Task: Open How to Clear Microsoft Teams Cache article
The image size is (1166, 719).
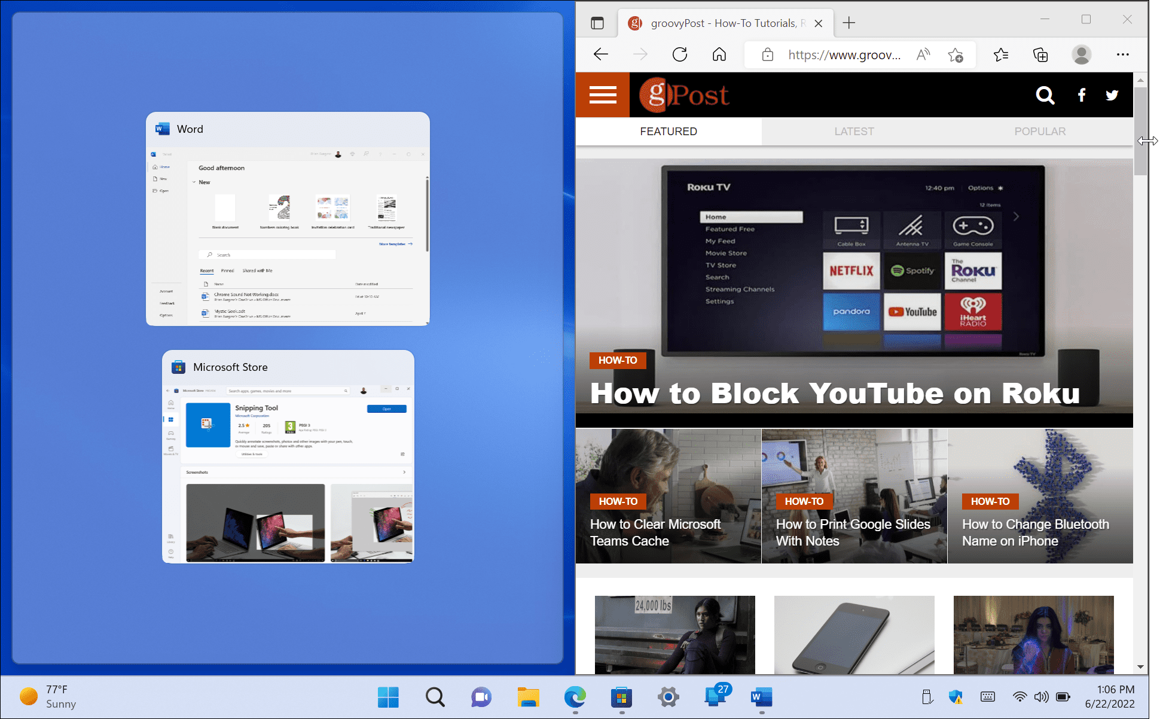Action: click(655, 532)
